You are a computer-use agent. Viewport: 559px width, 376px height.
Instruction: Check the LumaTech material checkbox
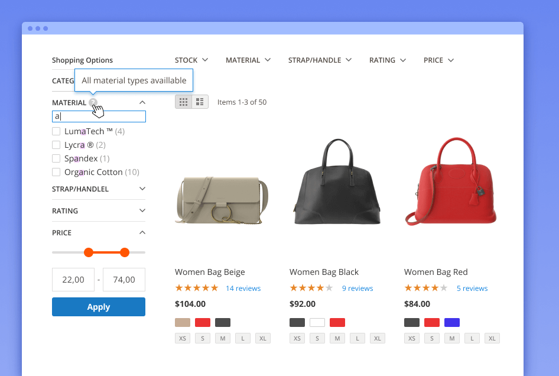pos(56,131)
